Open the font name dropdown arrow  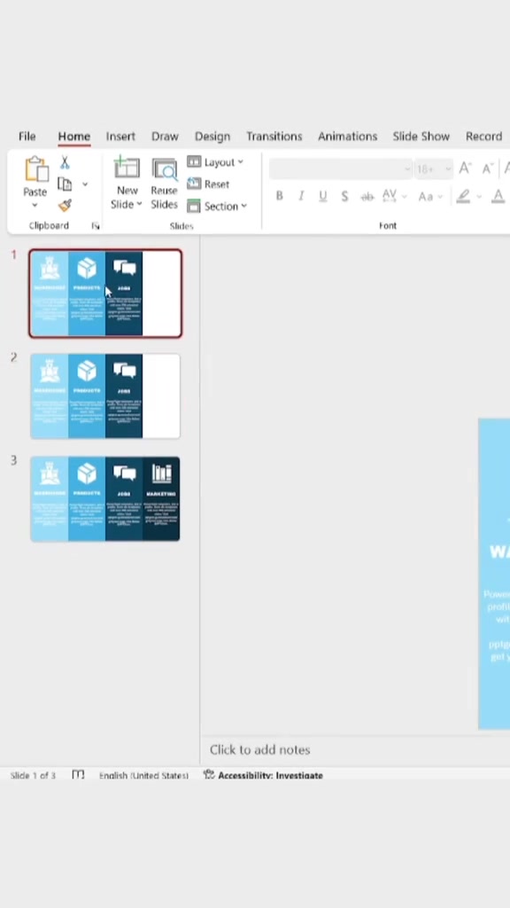[x=407, y=169]
